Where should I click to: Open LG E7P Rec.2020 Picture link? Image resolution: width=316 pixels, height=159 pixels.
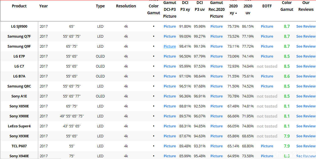216,56
